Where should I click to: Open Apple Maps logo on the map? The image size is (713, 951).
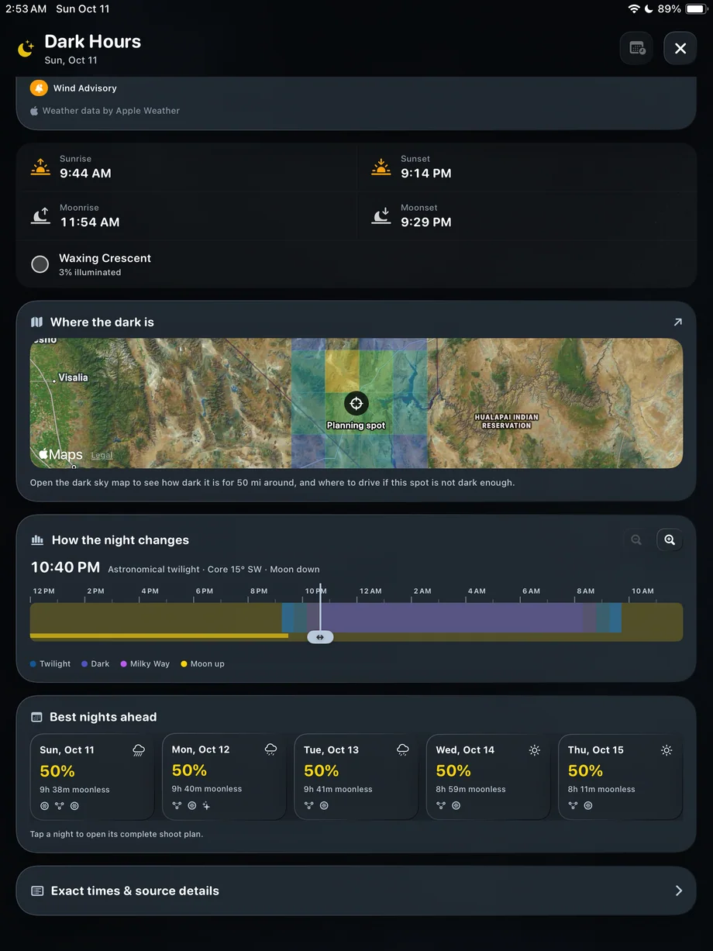[x=60, y=455]
